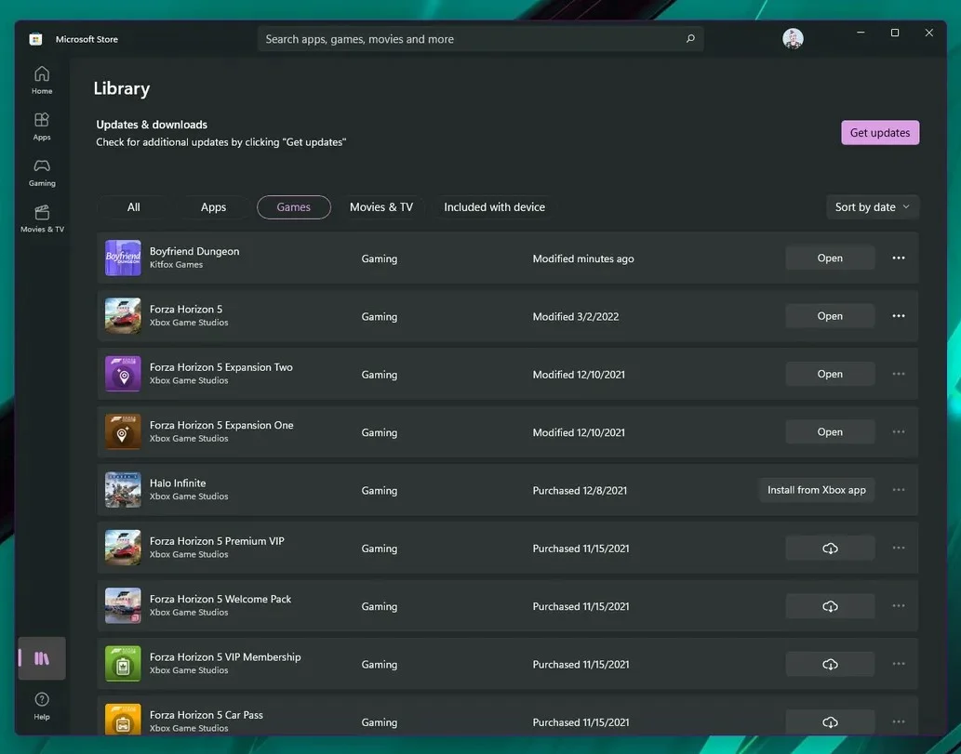Screen dimensions: 961x754
Task: Open more options for Premium VIP
Action: (899, 549)
